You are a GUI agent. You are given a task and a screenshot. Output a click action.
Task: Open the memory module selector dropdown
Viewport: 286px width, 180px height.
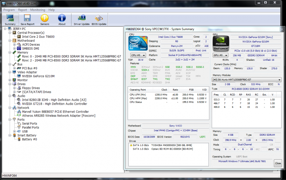pyautogui.click(x=246, y=80)
